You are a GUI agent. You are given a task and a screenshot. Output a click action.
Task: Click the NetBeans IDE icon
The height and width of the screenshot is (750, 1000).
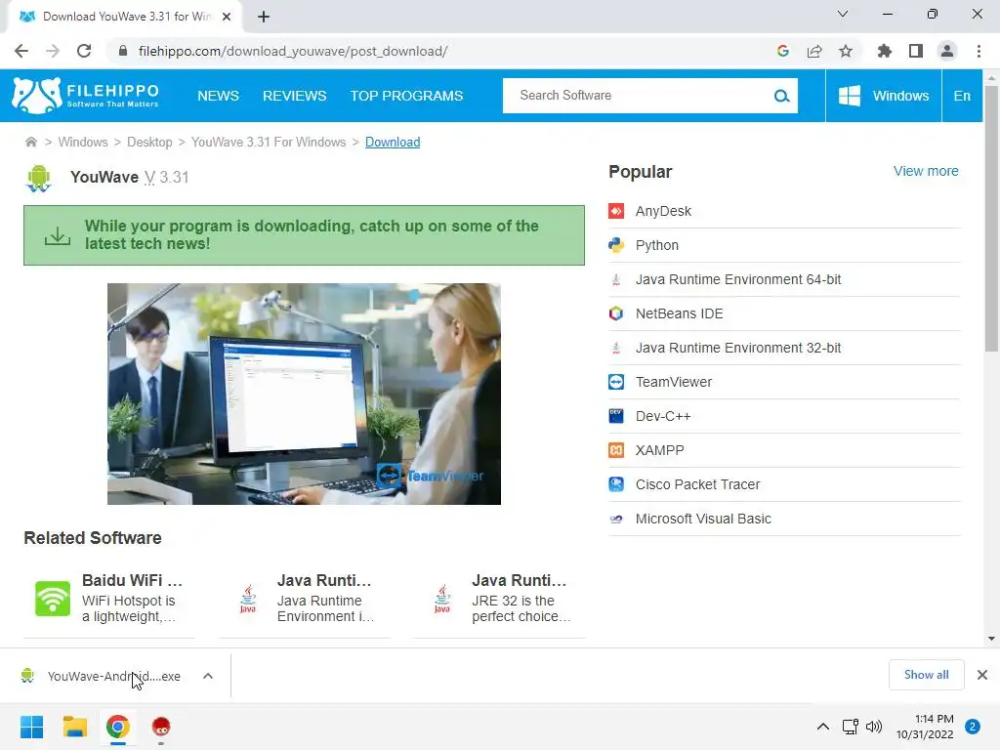pos(616,313)
